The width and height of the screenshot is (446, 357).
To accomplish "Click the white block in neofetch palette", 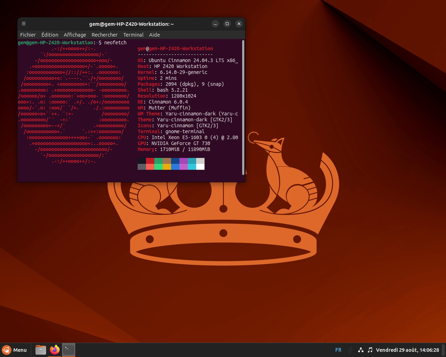I will [x=200, y=167].
